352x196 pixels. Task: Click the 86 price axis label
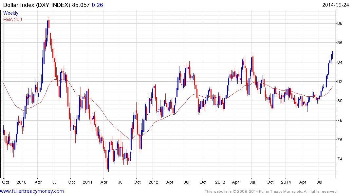tap(340, 42)
